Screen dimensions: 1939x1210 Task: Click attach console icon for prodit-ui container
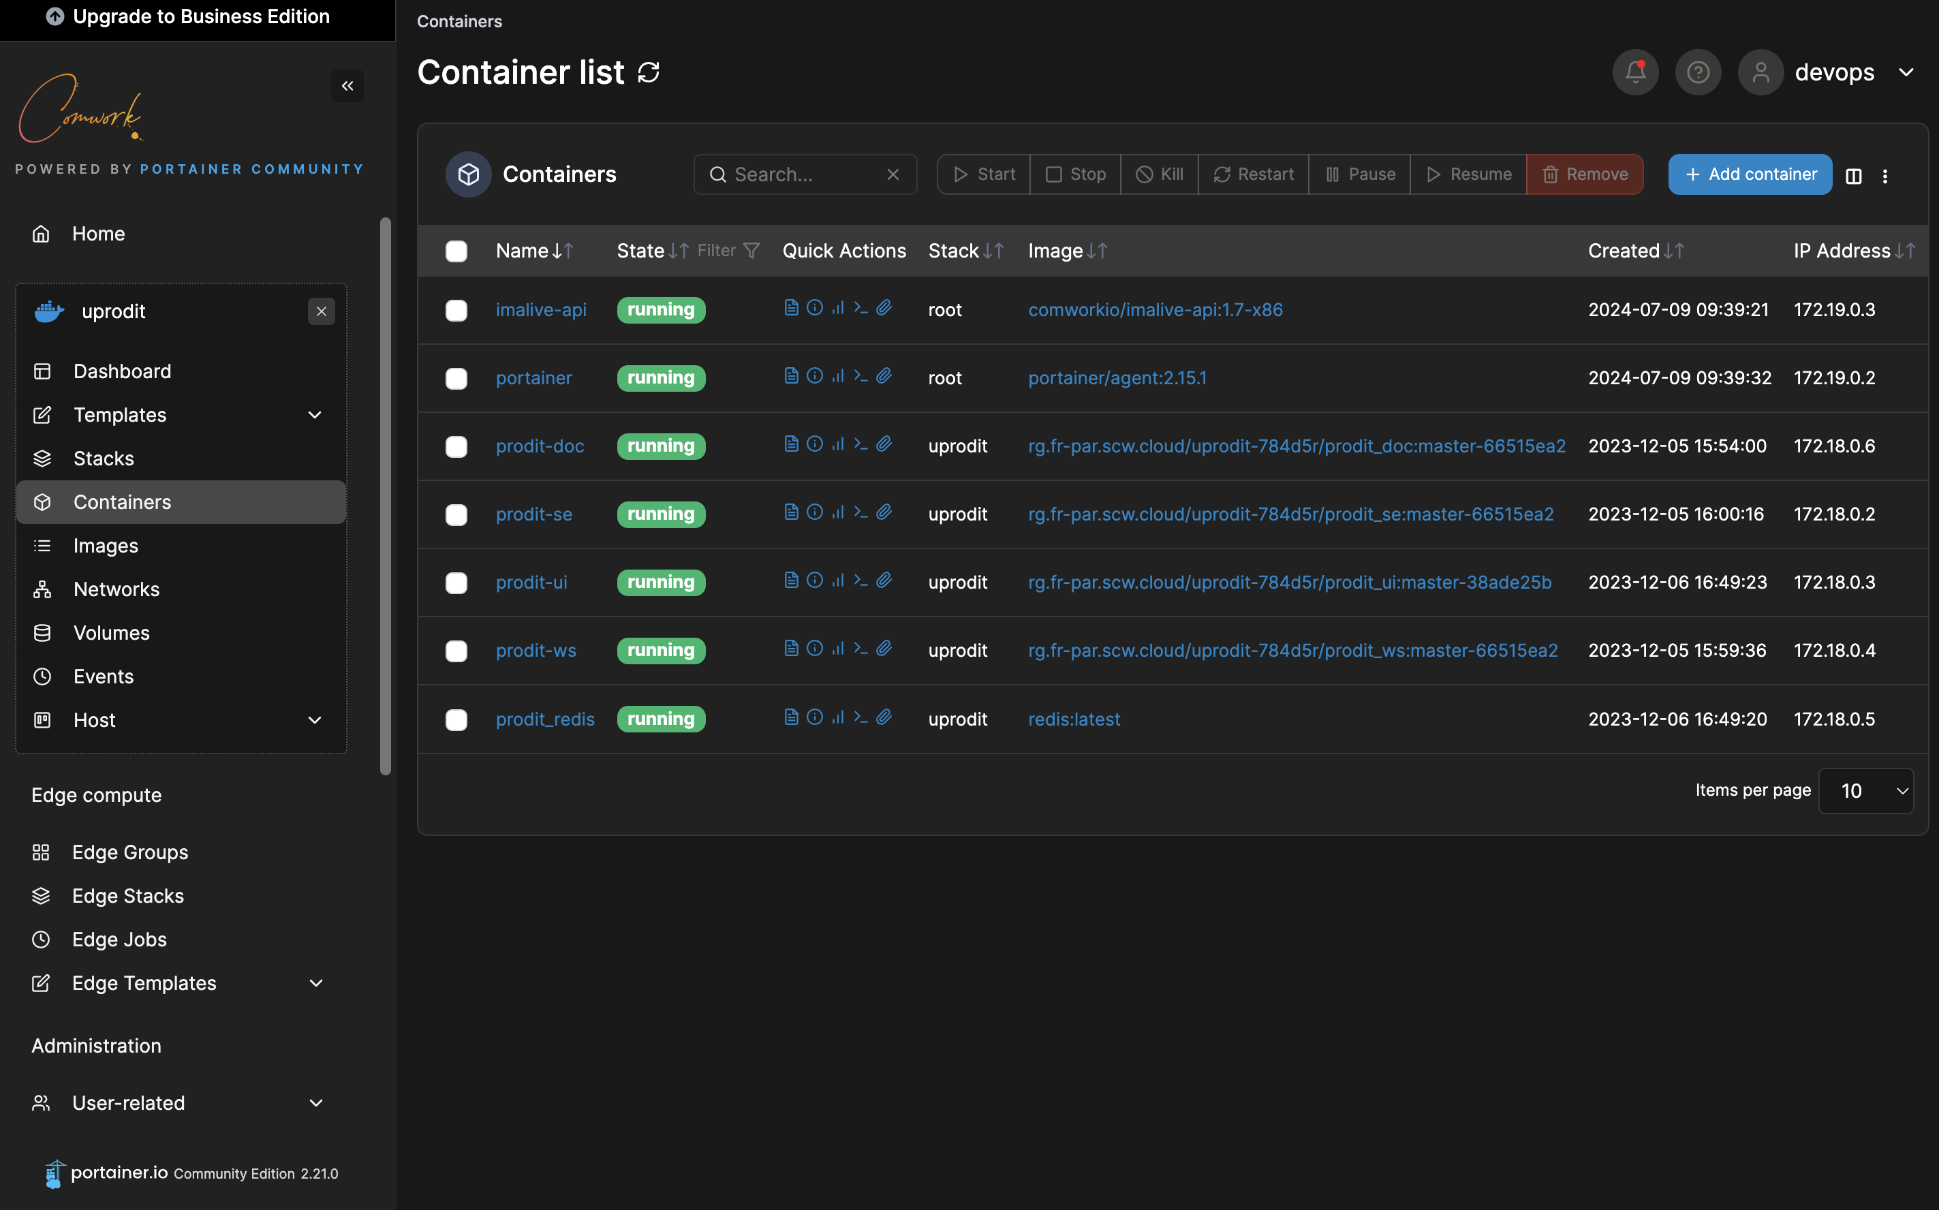click(x=884, y=580)
